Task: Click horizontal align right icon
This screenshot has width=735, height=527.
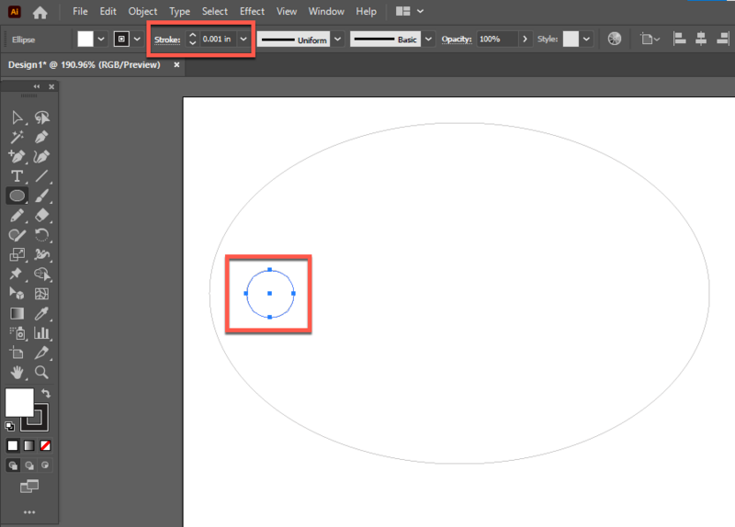Action: (x=723, y=39)
